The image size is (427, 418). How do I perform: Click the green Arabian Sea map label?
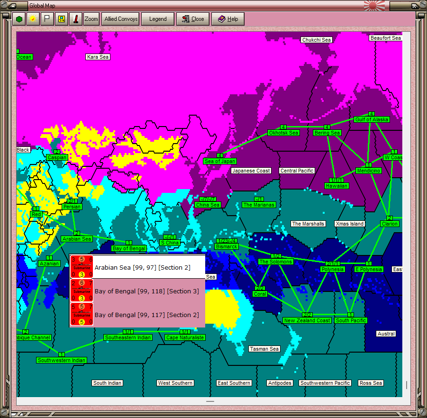click(x=77, y=239)
